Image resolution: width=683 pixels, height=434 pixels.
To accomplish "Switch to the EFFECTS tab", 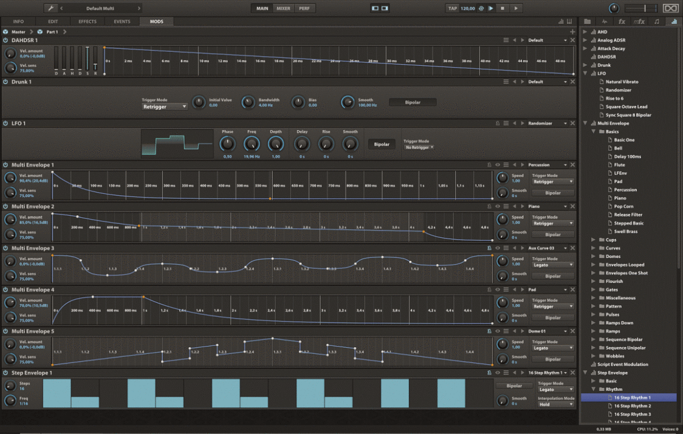I will click(x=88, y=22).
